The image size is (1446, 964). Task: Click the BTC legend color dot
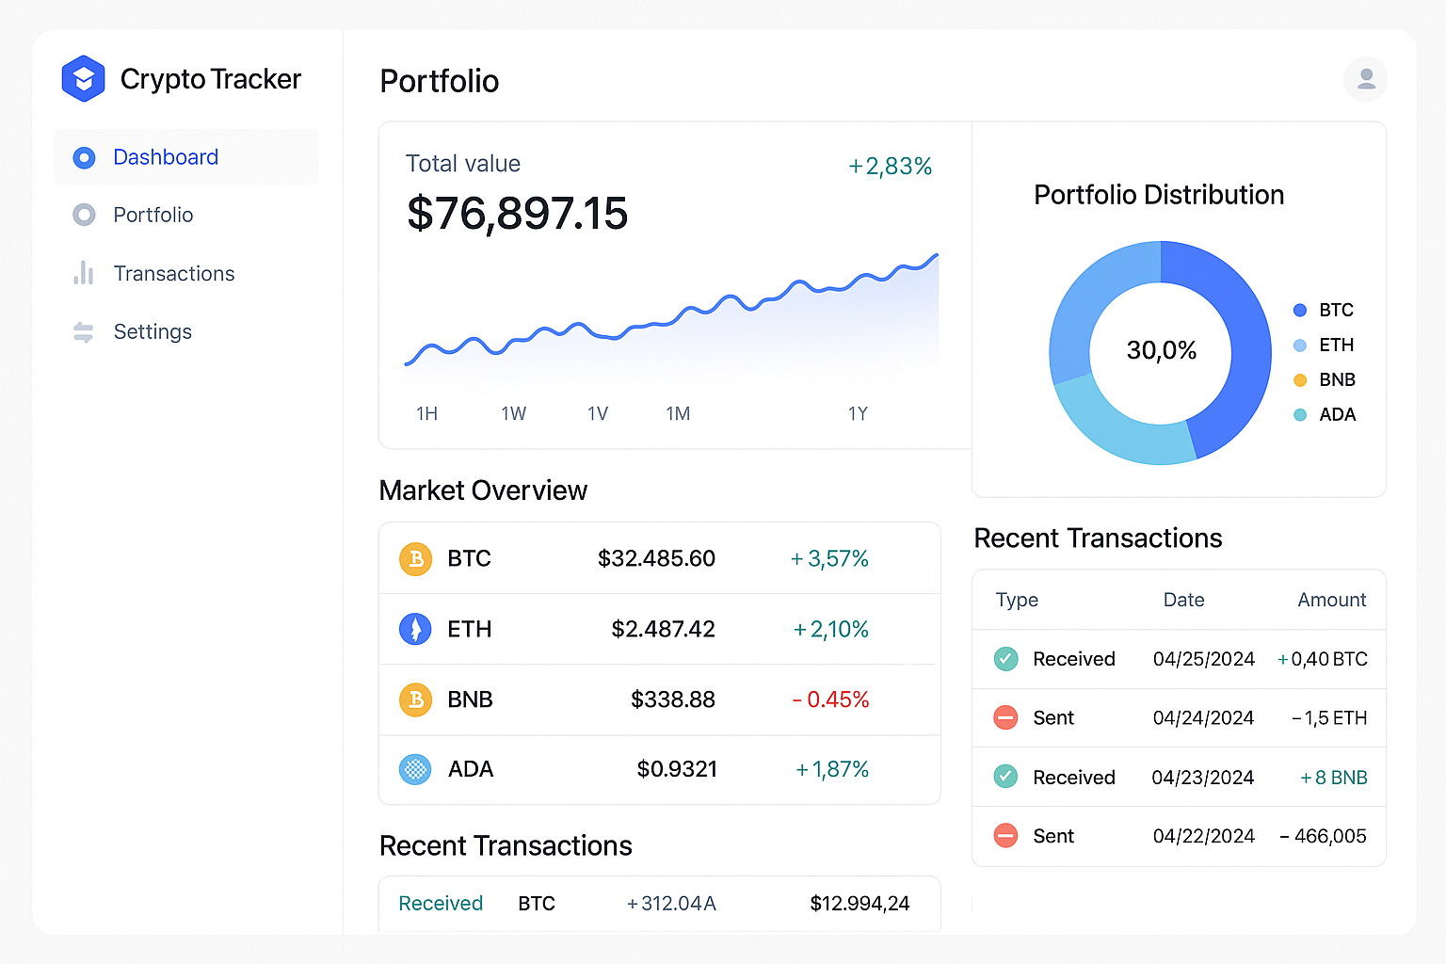click(x=1300, y=310)
